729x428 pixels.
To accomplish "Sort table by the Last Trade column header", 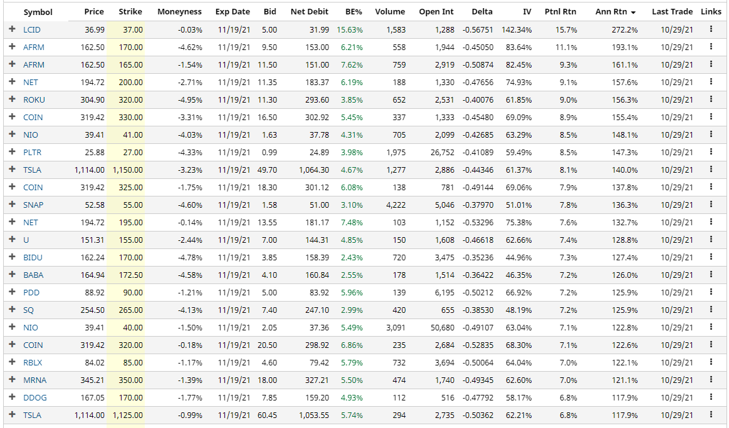I will 673,12.
